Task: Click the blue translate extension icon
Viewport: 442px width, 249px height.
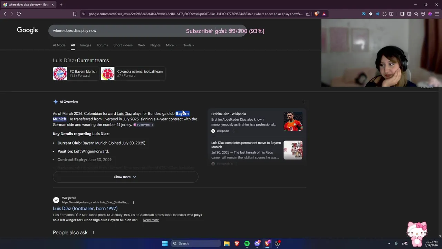Action: [x=364, y=14]
